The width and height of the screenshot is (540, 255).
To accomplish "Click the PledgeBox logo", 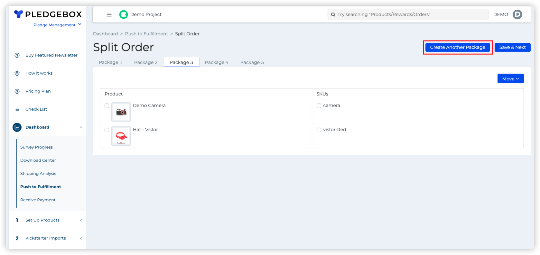I will pos(48,14).
